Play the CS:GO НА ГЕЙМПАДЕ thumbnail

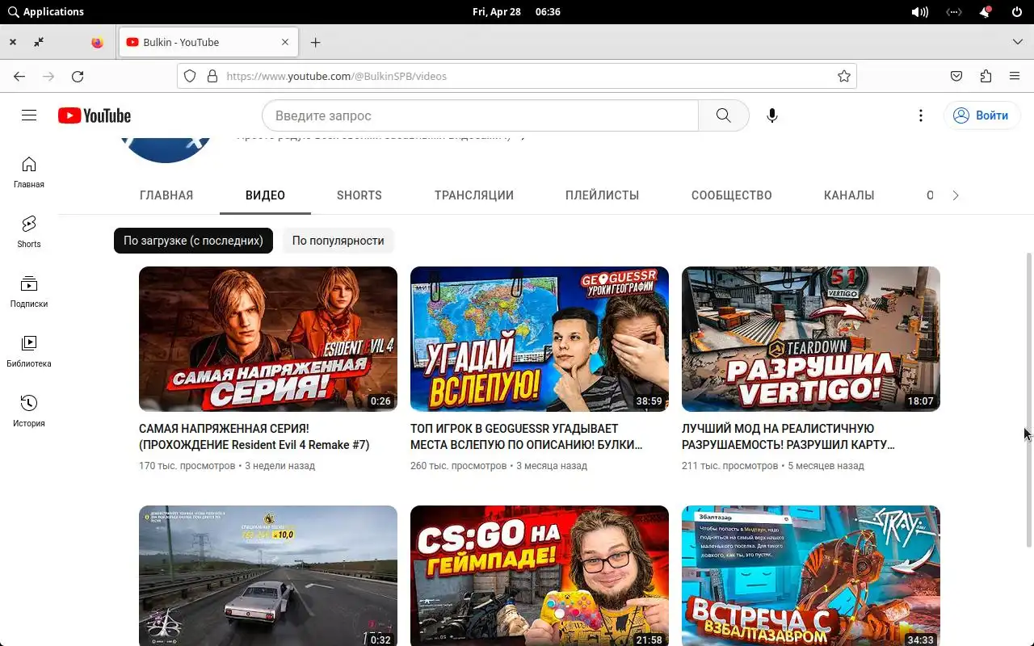pos(540,576)
